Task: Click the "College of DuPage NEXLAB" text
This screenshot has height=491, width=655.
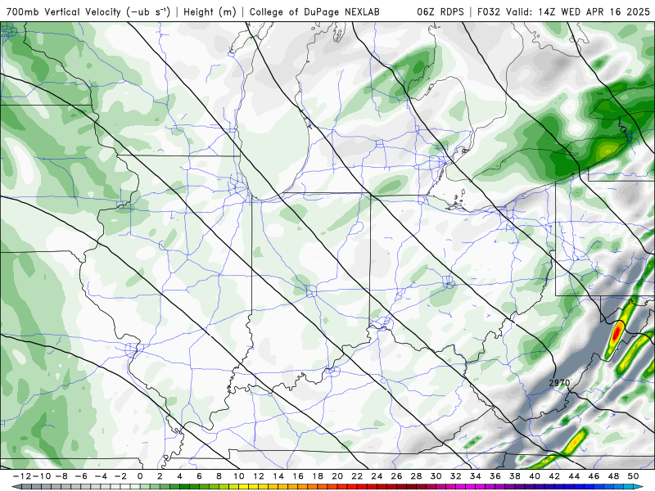Action: [x=314, y=12]
